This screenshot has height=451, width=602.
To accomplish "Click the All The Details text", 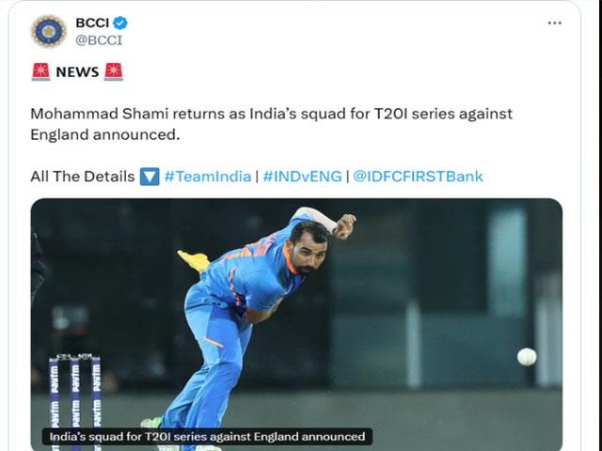I will [x=83, y=177].
